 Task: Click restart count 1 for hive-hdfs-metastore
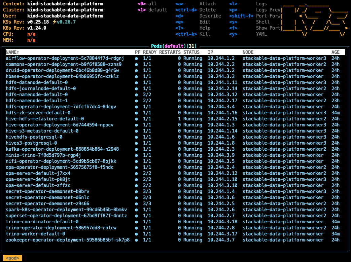click(179, 119)
